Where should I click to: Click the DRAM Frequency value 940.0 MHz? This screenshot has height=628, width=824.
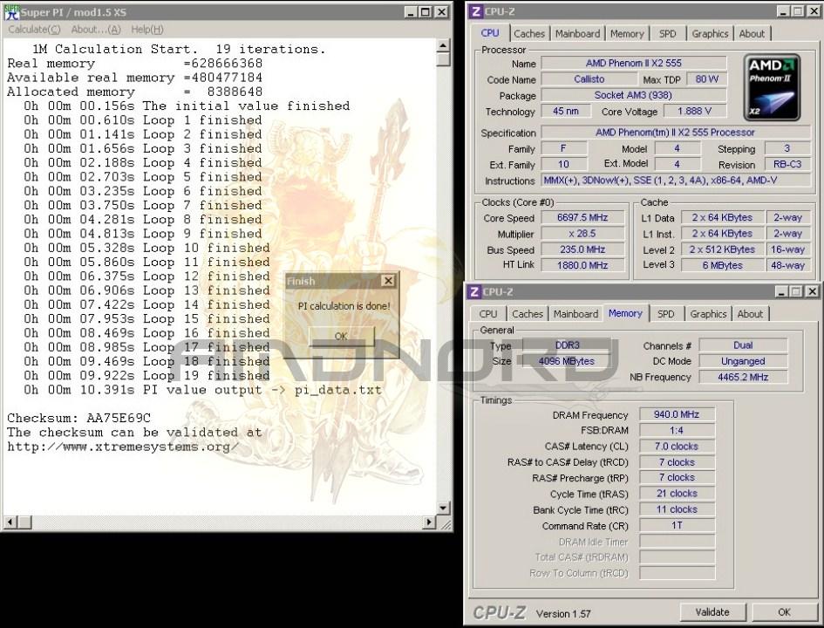[677, 414]
